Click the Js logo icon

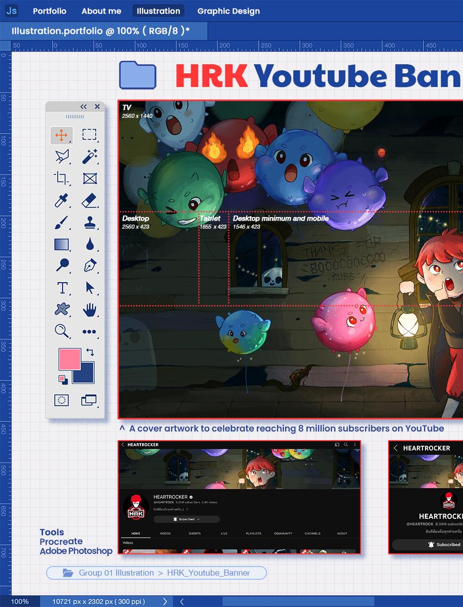(x=12, y=11)
